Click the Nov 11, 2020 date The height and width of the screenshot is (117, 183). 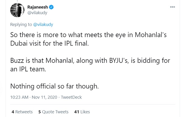tap(44, 97)
